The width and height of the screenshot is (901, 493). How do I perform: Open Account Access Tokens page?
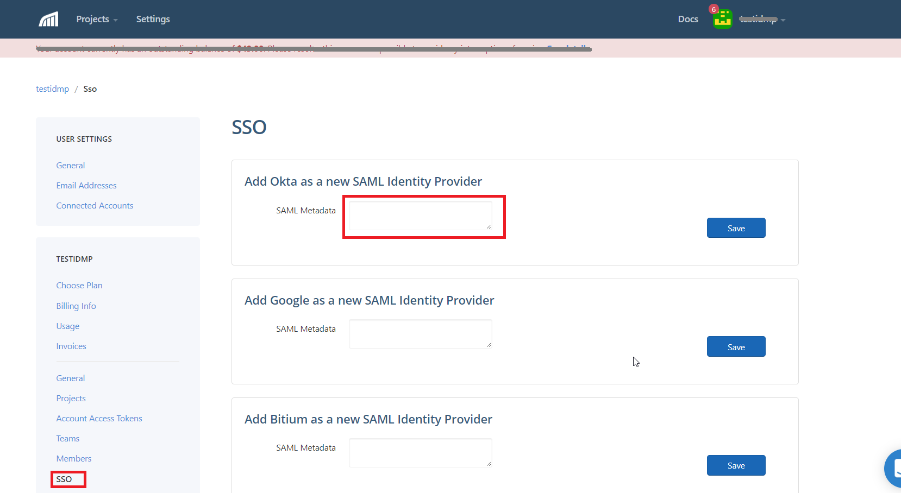[x=99, y=418]
